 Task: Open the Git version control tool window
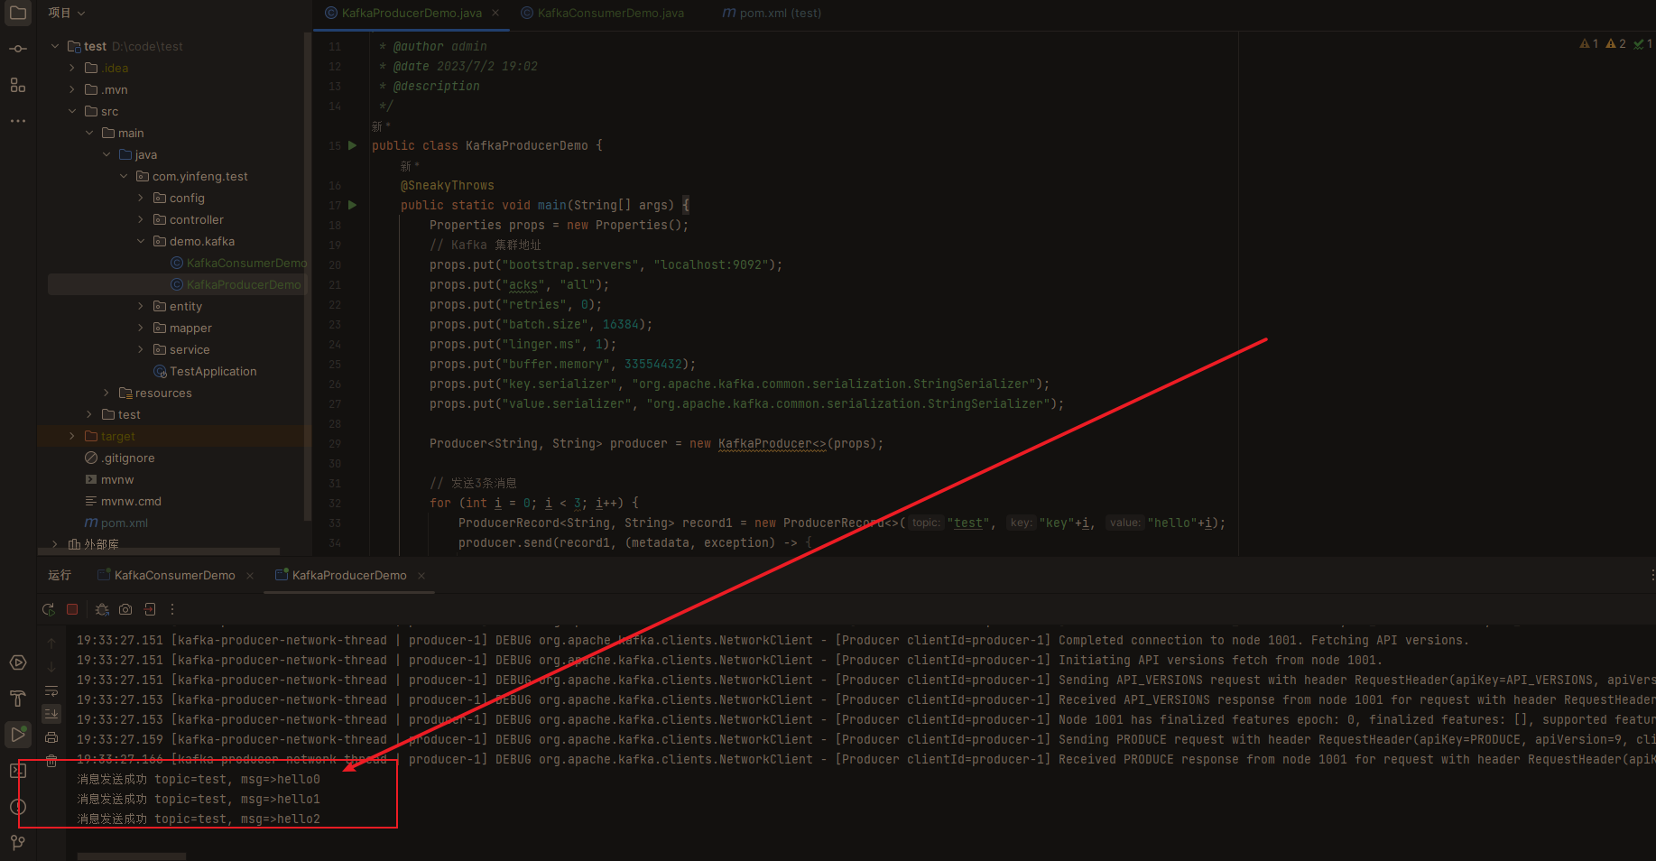[x=17, y=843]
